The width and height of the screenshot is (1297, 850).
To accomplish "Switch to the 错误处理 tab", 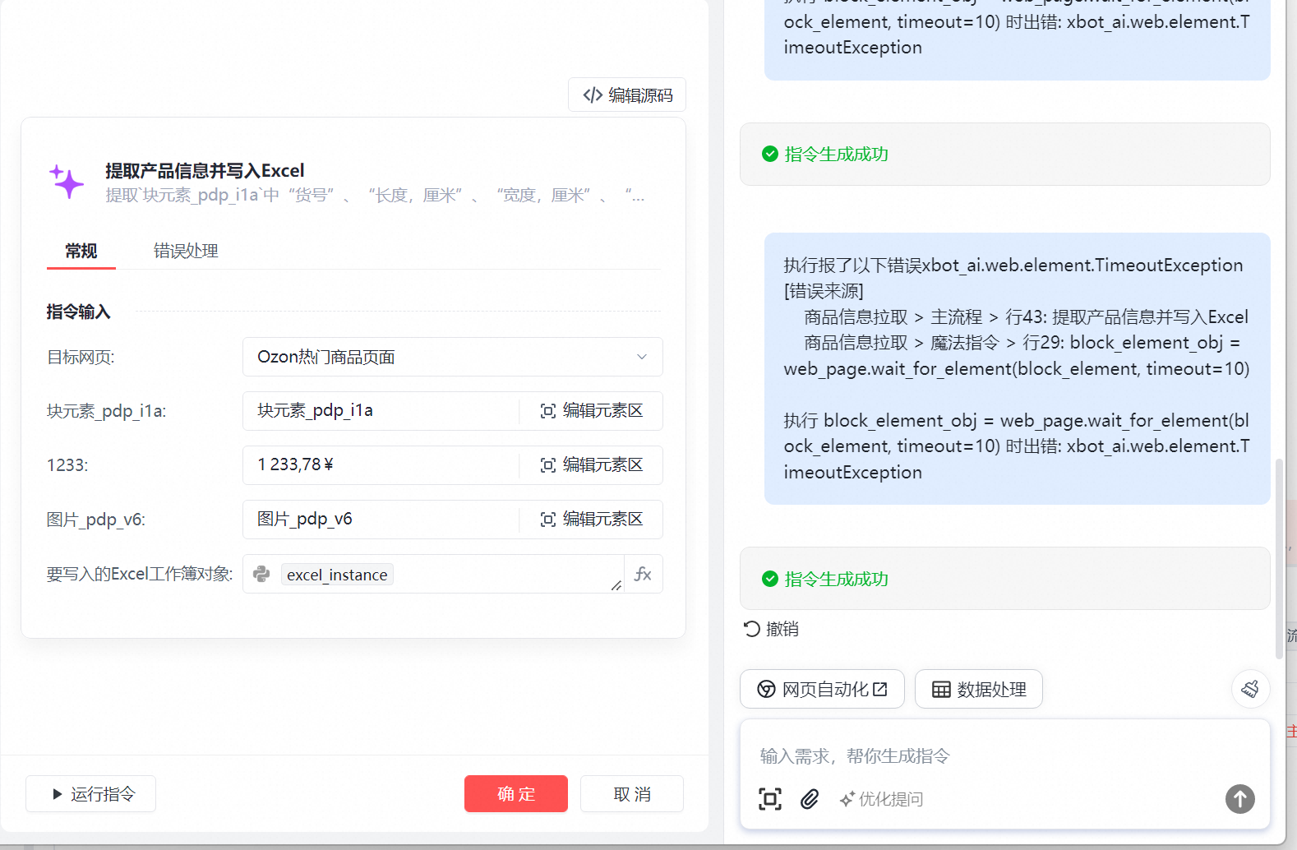I will coord(186,252).
